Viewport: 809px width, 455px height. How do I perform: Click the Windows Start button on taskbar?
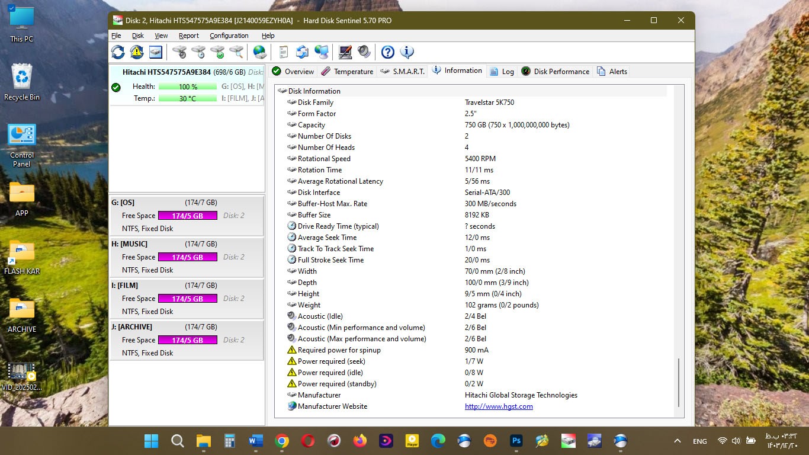click(x=151, y=441)
